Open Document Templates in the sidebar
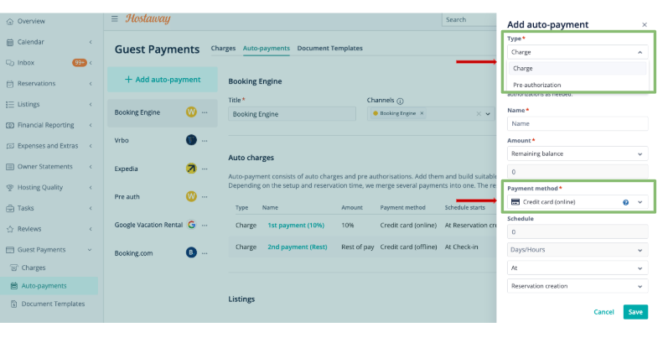This screenshot has height=338, width=663. point(53,304)
